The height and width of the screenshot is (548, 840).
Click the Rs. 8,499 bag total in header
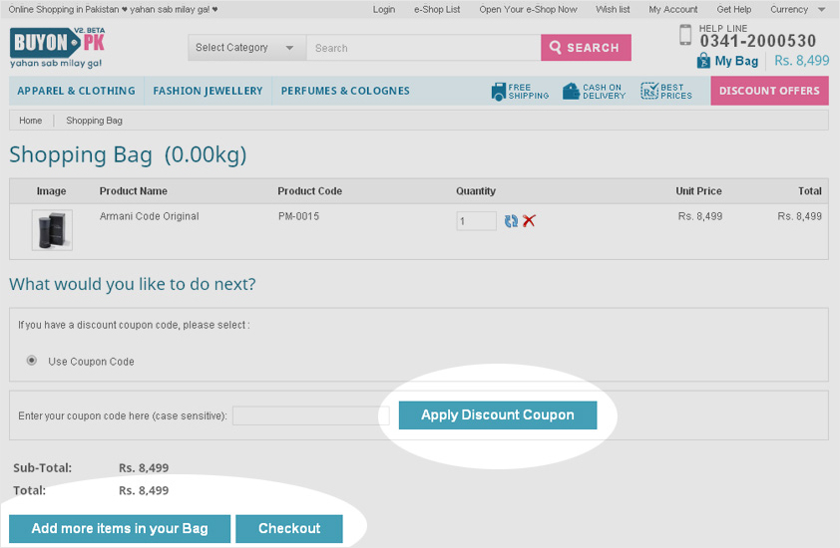(x=802, y=61)
